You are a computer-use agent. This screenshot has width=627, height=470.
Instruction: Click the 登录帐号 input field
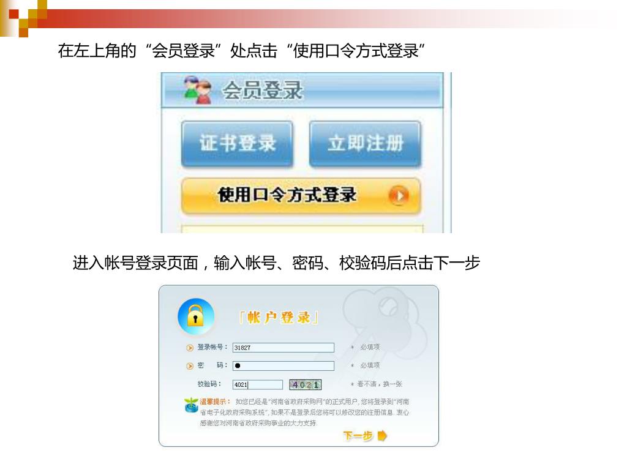[283, 348]
